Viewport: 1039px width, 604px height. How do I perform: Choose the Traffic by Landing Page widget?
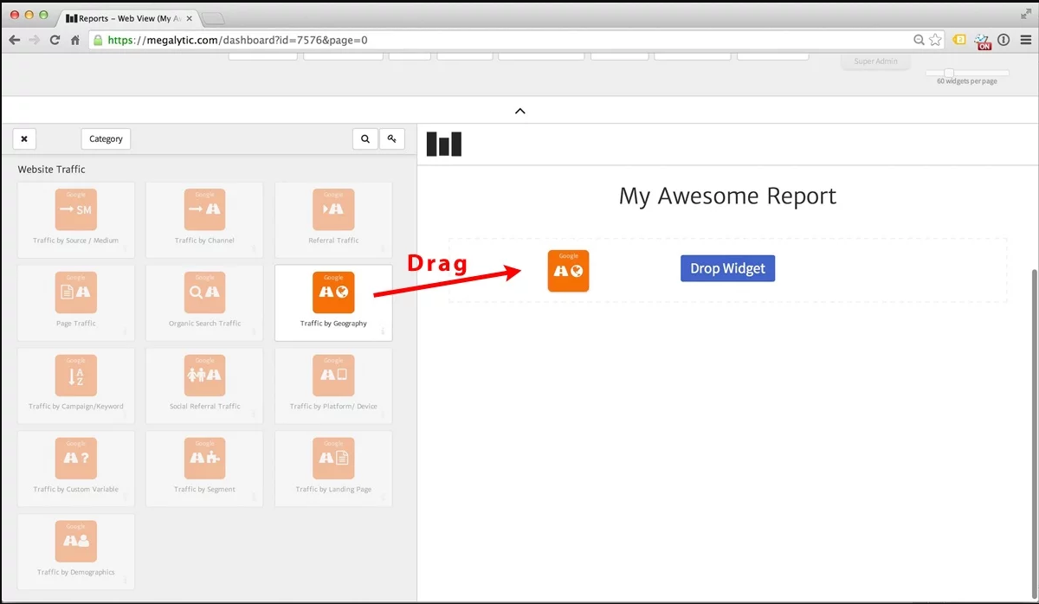[333, 469]
